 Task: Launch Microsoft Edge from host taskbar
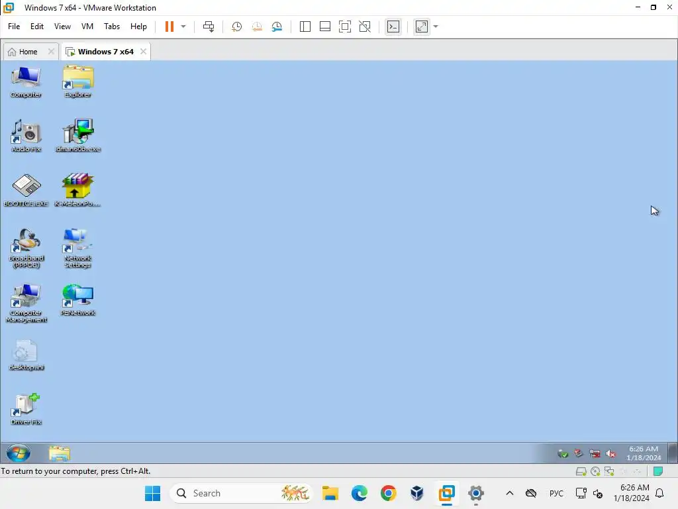pyautogui.click(x=360, y=493)
